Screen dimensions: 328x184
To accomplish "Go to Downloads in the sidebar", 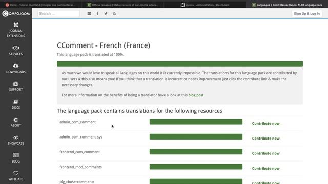I will point(16,68).
